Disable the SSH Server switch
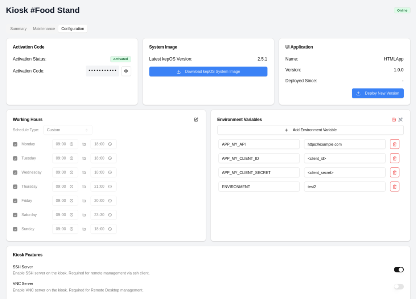 click(399, 270)
